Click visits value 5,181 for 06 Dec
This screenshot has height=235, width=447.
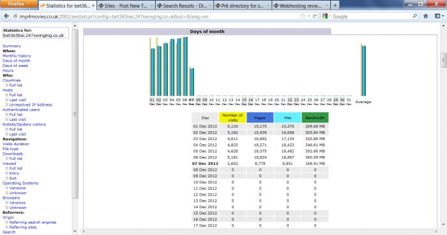232,157
